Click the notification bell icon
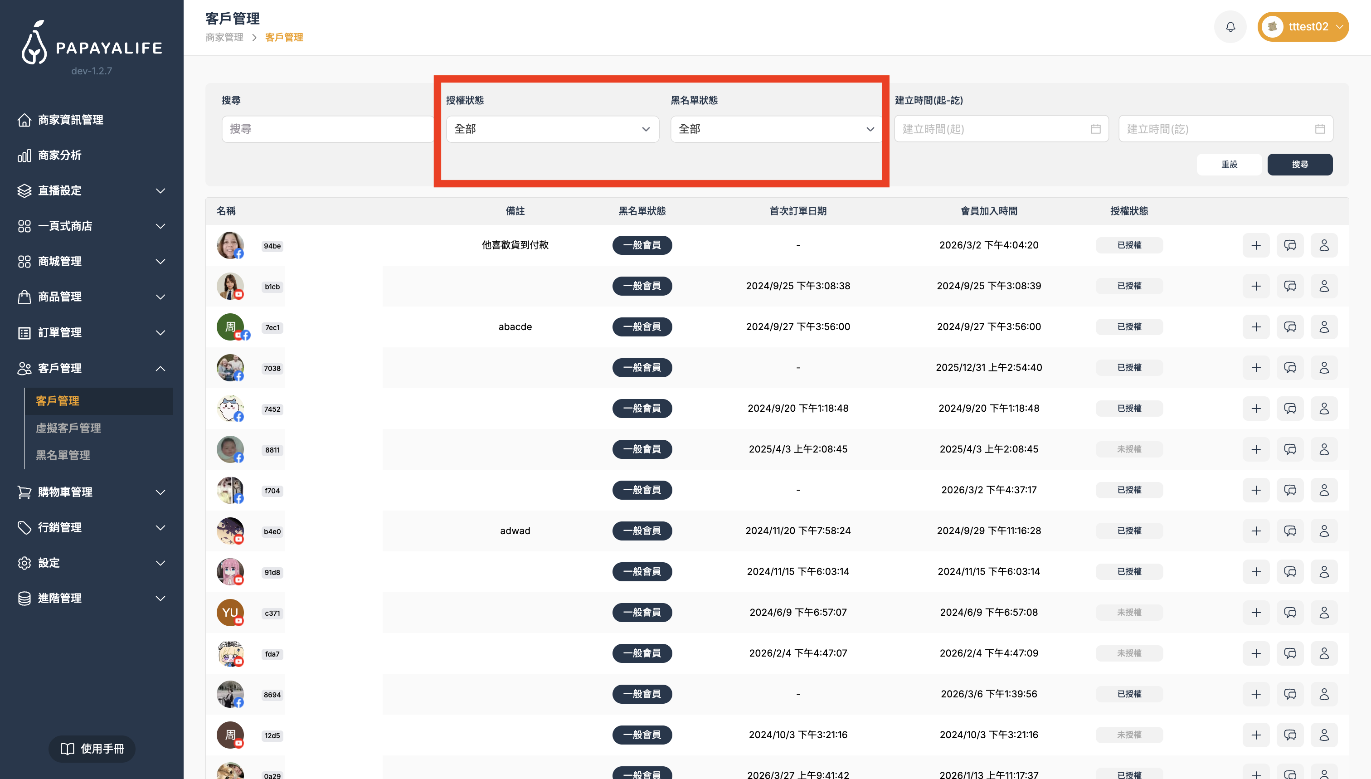Image resolution: width=1371 pixels, height=779 pixels. pyautogui.click(x=1230, y=27)
